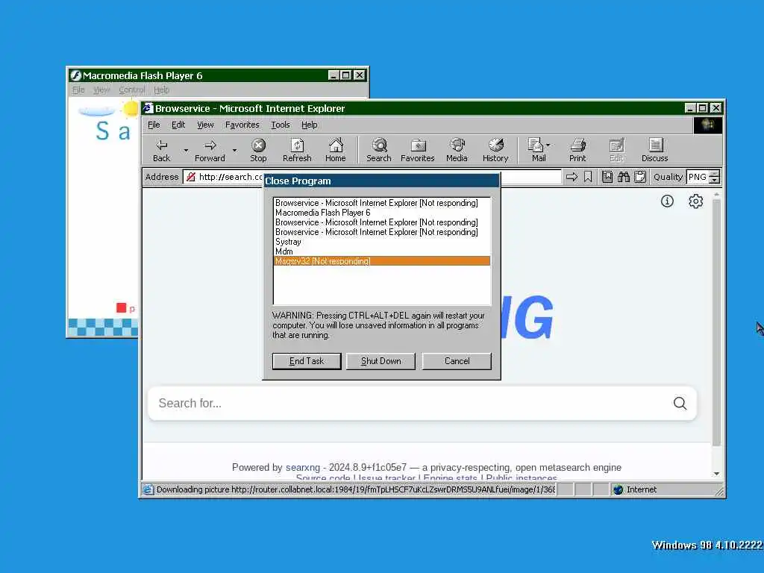The height and width of the screenshot is (573, 764).
Task: Select Msgsrv32 [Not responding] entry
Action: tap(382, 261)
